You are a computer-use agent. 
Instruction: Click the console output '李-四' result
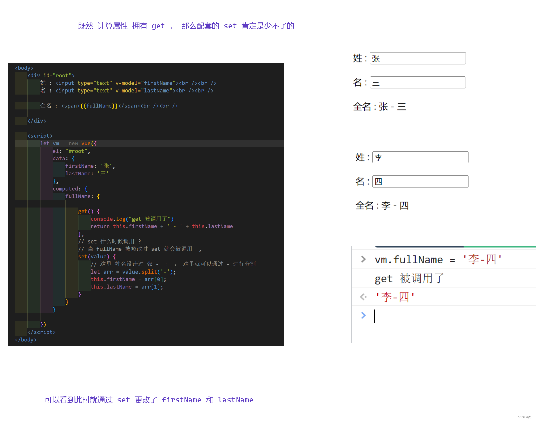coord(395,297)
